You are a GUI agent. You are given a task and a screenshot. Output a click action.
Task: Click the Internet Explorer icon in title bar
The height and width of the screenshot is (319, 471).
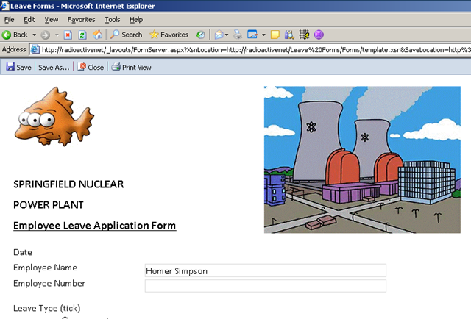4,6
